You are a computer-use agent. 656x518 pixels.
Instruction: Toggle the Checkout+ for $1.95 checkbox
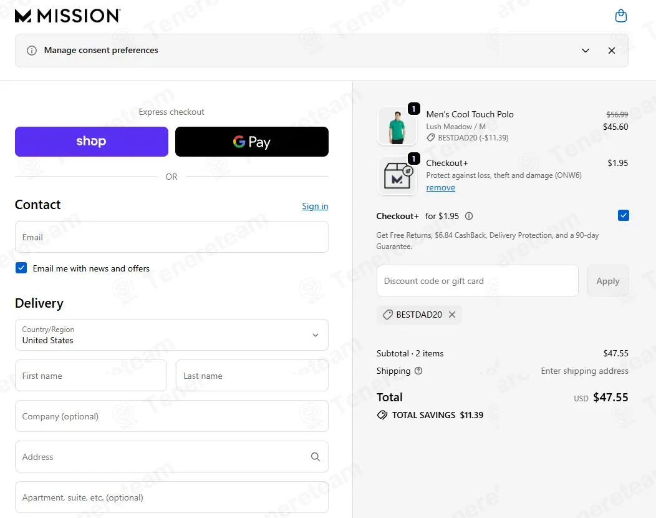click(623, 216)
